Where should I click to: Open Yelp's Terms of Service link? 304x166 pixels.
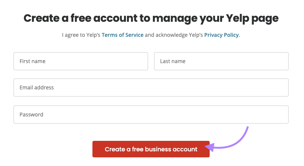[123, 35]
